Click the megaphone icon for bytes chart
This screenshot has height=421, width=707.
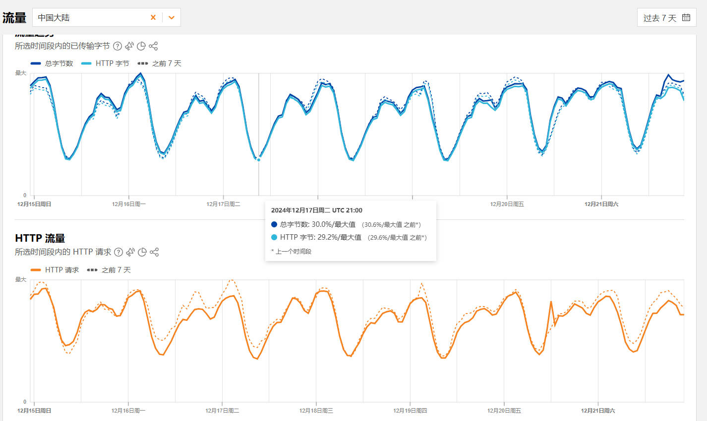pos(129,46)
